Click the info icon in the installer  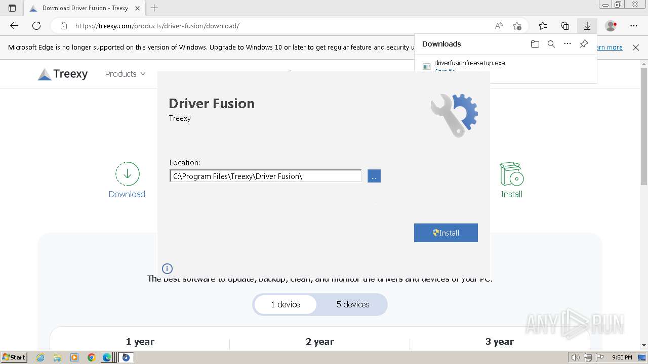tap(167, 268)
